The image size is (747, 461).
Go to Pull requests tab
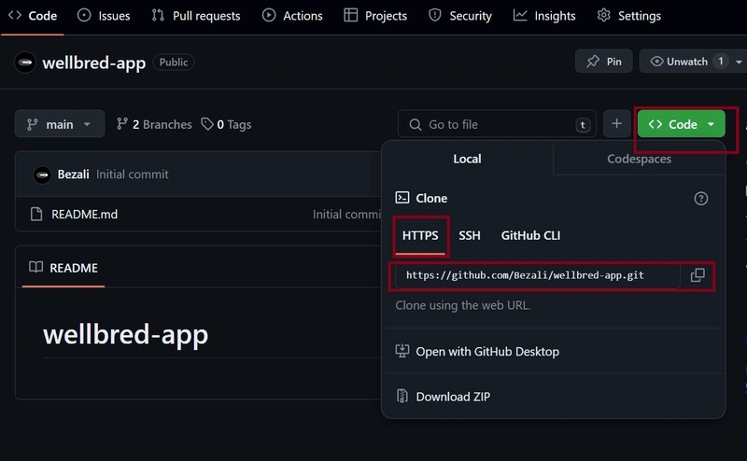tap(196, 16)
